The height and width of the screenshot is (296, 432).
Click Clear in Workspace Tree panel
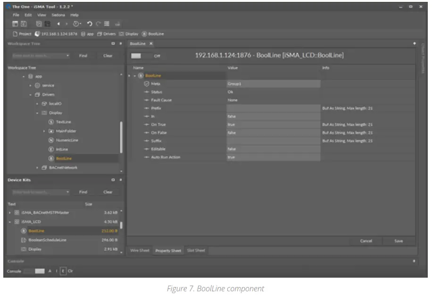point(108,56)
